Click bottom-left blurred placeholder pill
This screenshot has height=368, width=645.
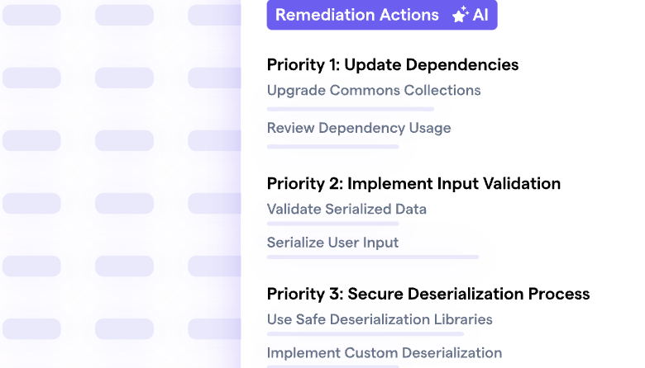pyautogui.click(x=31, y=329)
